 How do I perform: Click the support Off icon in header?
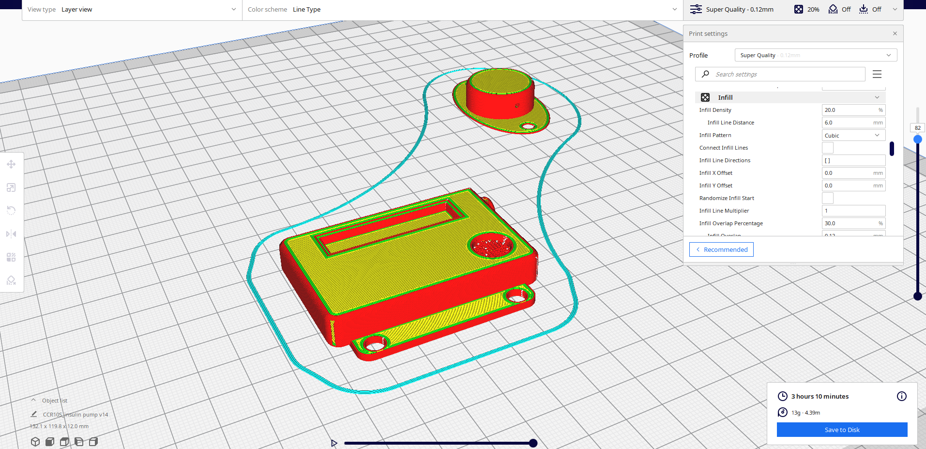pyautogui.click(x=833, y=9)
